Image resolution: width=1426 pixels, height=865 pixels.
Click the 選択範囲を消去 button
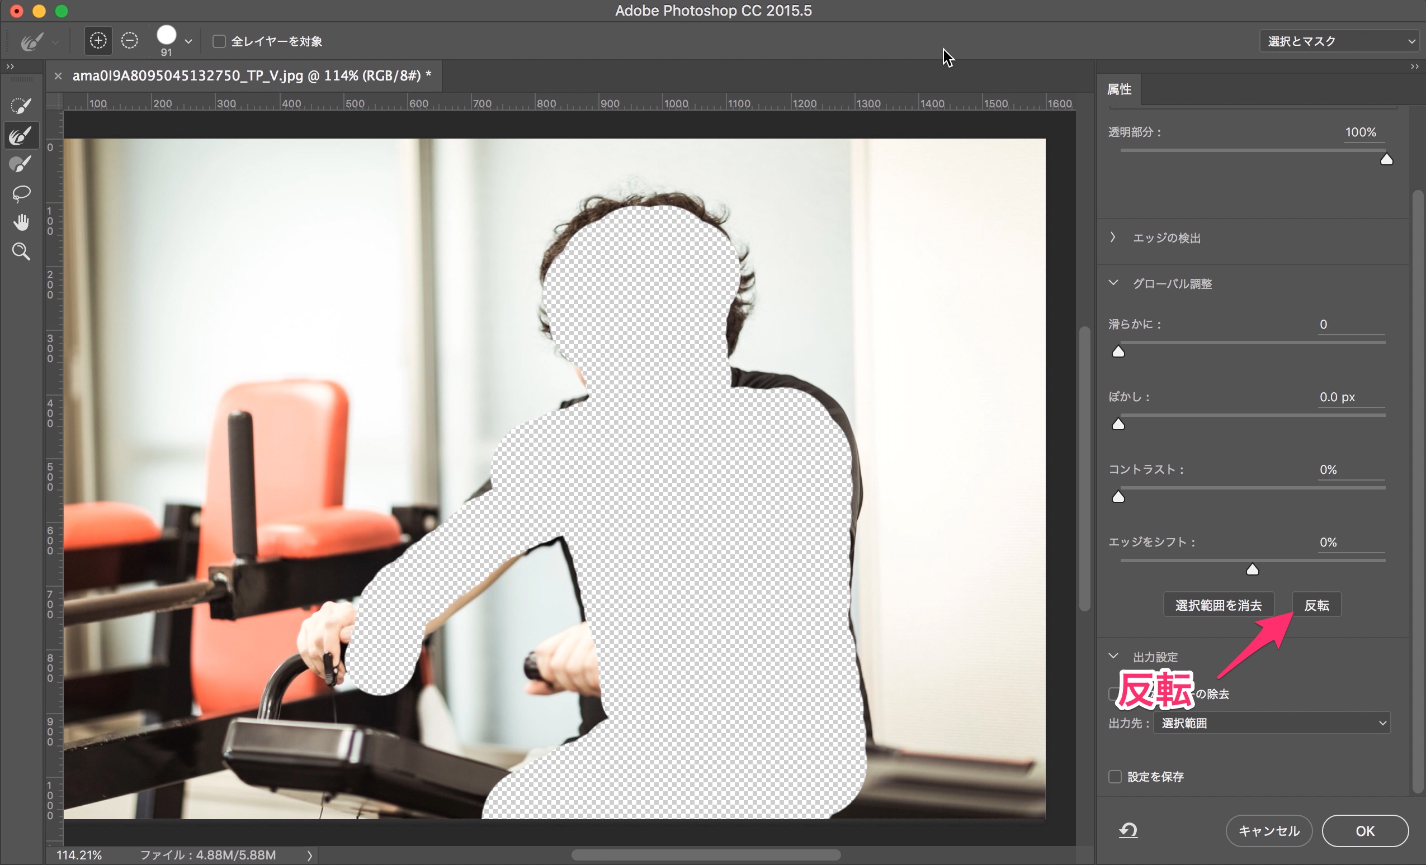pyautogui.click(x=1218, y=605)
